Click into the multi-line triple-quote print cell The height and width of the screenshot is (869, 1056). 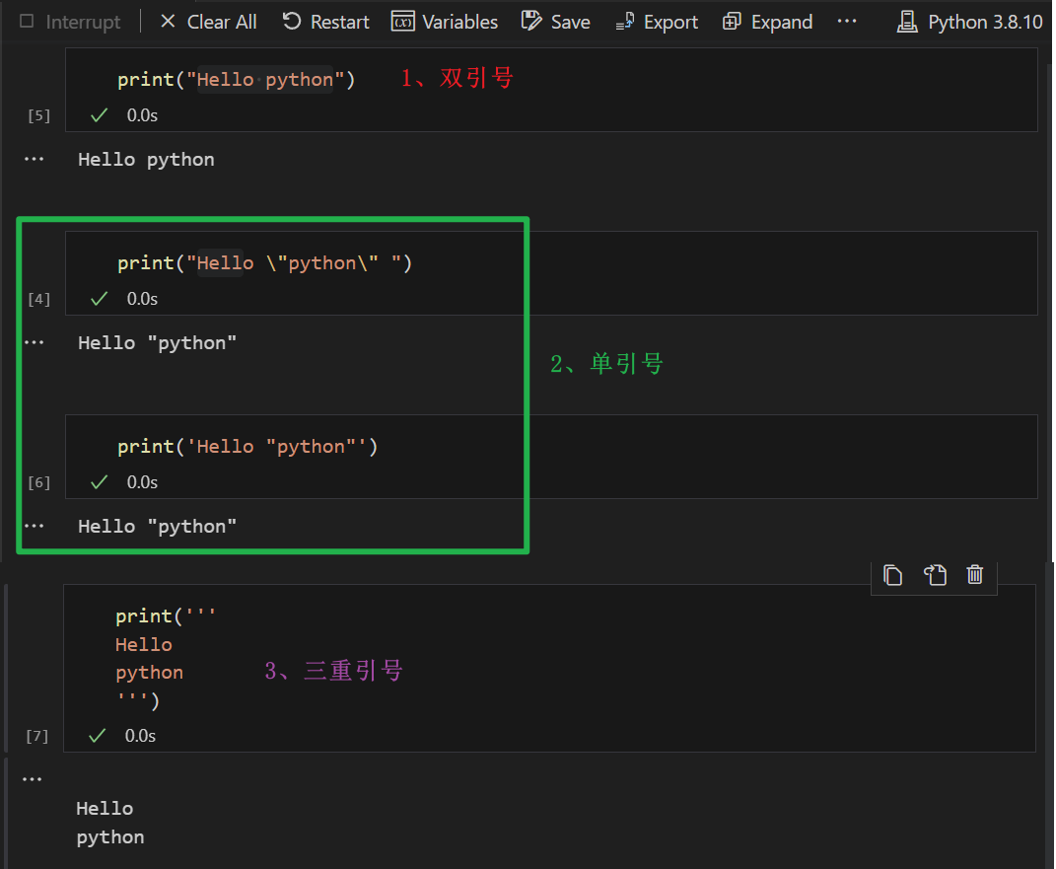pyautogui.click(x=592, y=658)
